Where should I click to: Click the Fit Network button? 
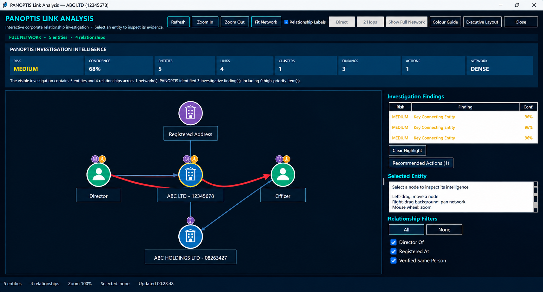coord(266,22)
